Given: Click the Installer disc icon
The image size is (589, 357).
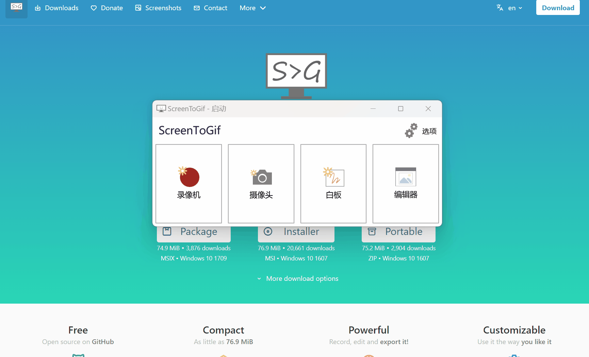Looking at the screenshot, I should [x=268, y=232].
